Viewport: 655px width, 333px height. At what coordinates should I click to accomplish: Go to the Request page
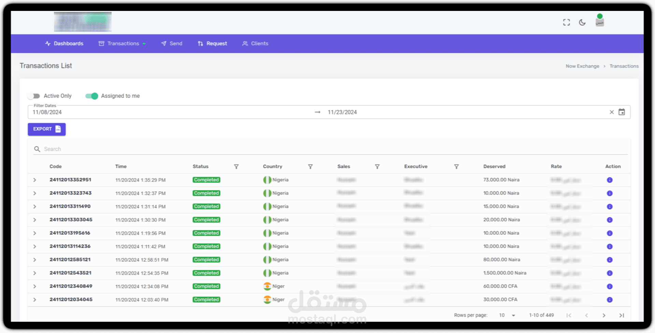click(x=212, y=43)
